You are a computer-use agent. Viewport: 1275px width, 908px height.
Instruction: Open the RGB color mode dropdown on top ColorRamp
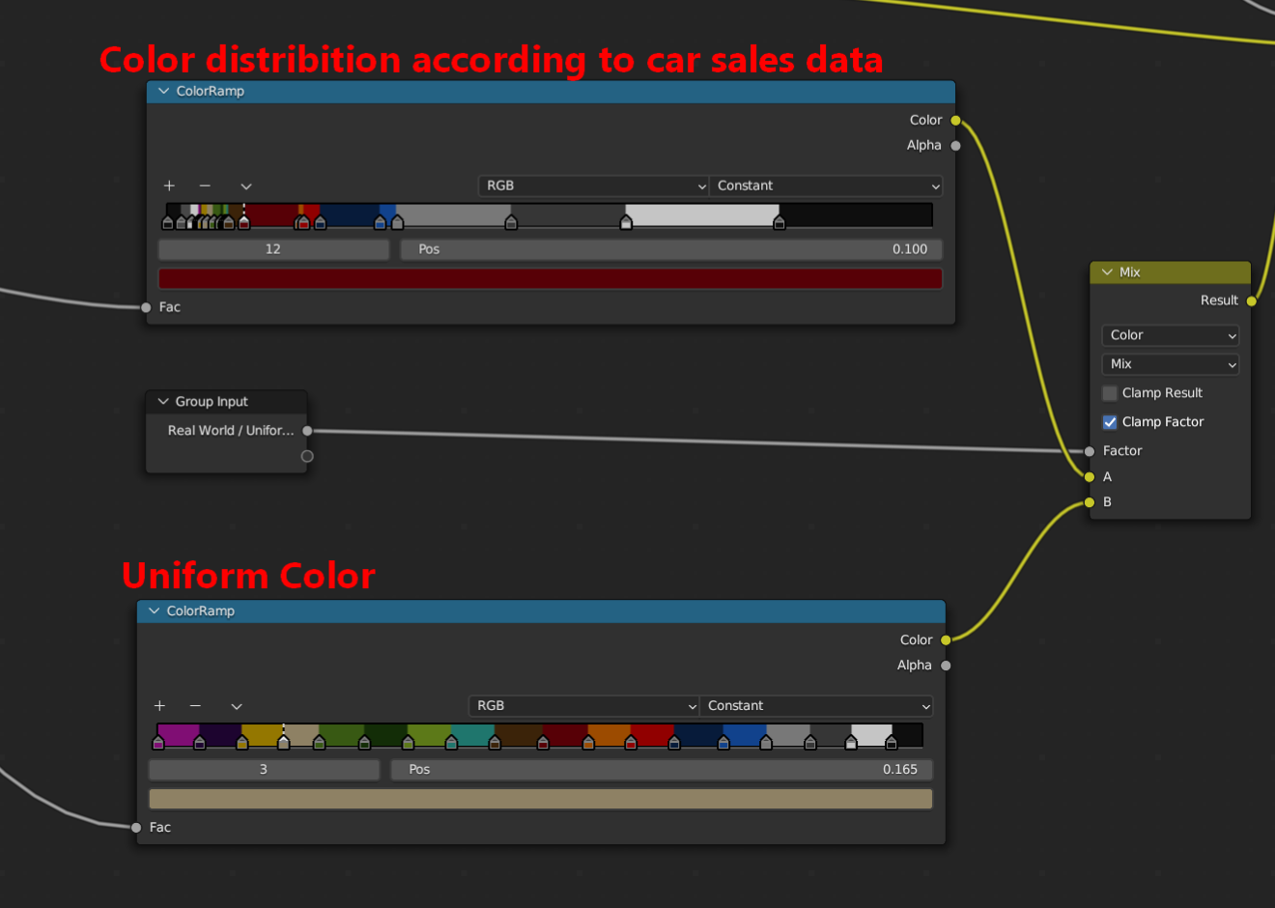coord(592,185)
